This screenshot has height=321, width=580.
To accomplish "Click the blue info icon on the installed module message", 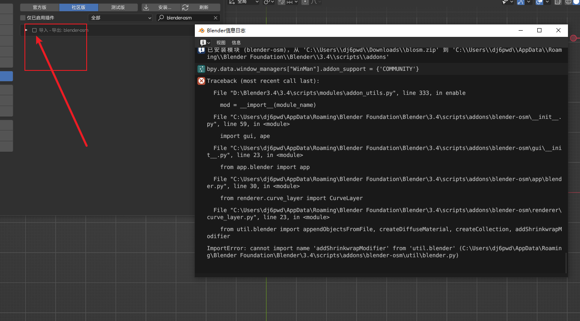I will coord(201,50).
